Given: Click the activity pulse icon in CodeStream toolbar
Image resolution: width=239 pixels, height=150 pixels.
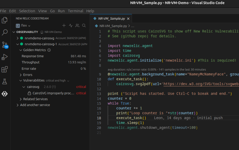Looking at the screenshot, I should click(71, 26).
